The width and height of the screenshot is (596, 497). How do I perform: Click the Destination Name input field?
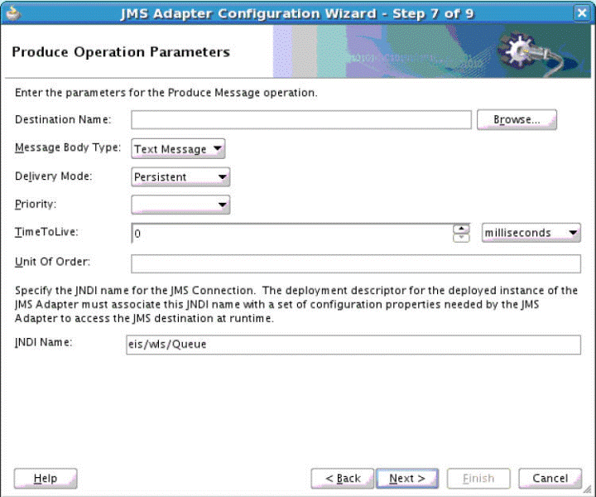(x=301, y=120)
